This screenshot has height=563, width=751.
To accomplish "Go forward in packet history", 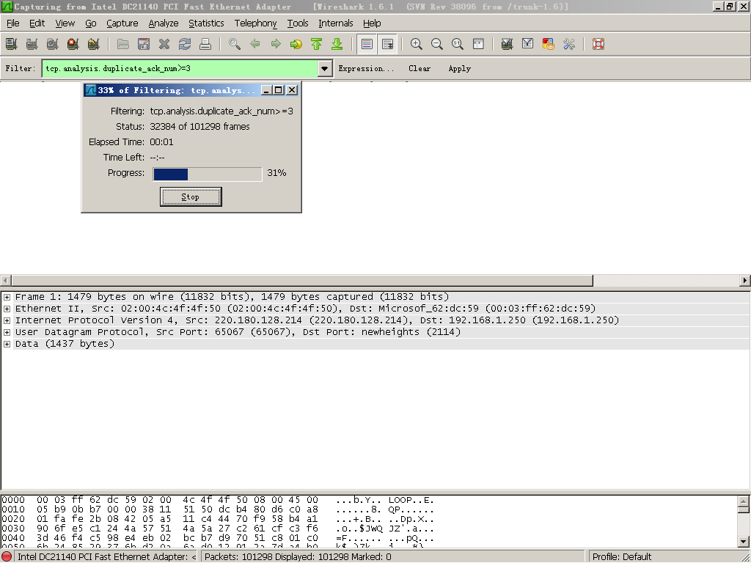I will [276, 44].
